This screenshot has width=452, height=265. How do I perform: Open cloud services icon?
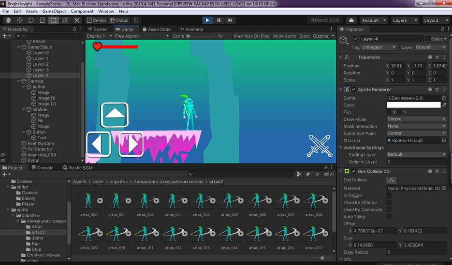(351, 20)
